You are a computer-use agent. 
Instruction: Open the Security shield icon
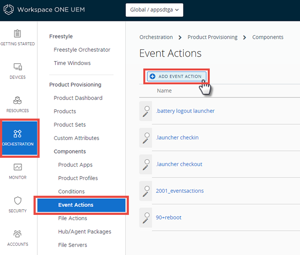(x=17, y=201)
